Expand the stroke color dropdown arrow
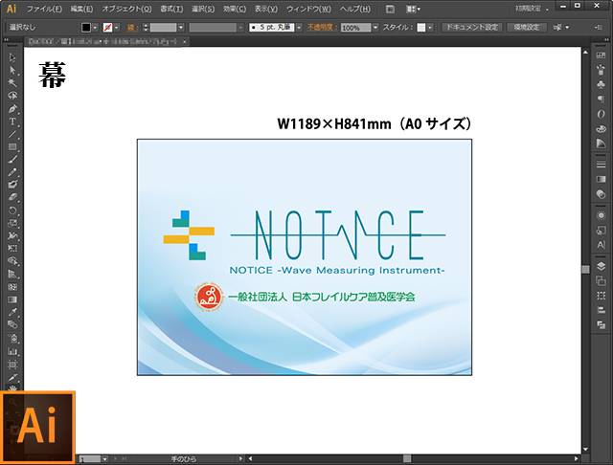This screenshot has height=465, width=613. point(117,28)
